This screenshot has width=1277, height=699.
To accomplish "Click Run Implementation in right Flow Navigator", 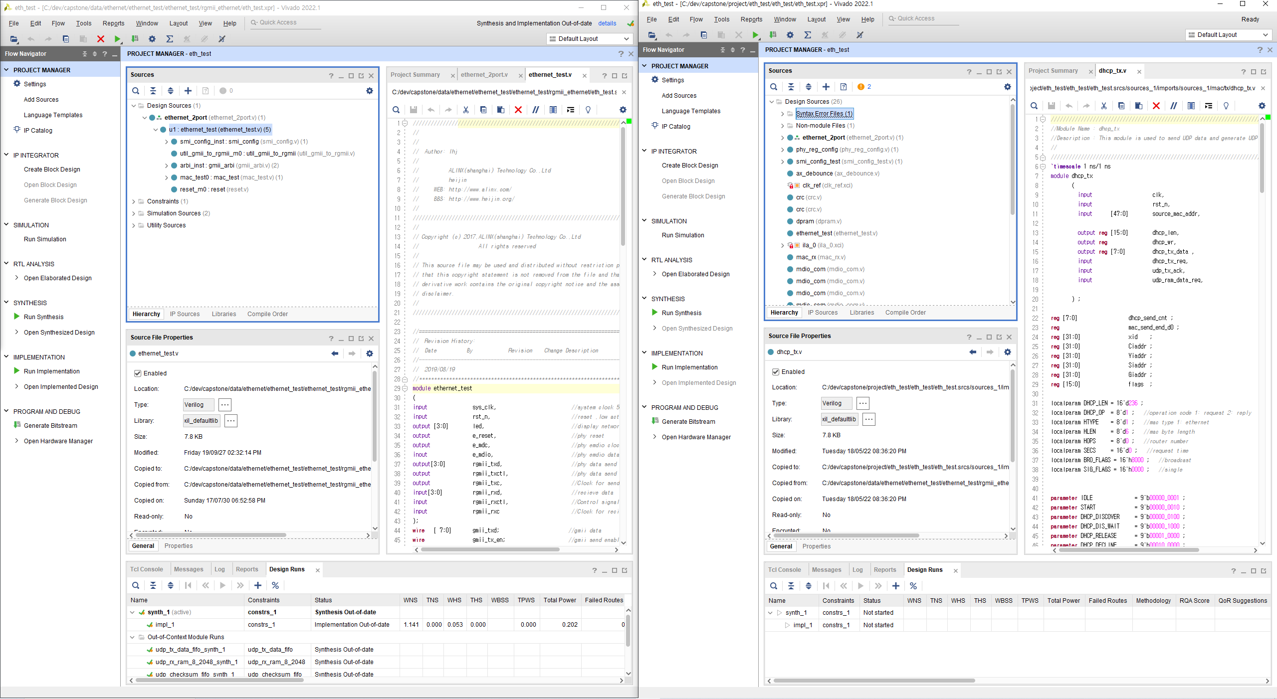I will coord(689,367).
